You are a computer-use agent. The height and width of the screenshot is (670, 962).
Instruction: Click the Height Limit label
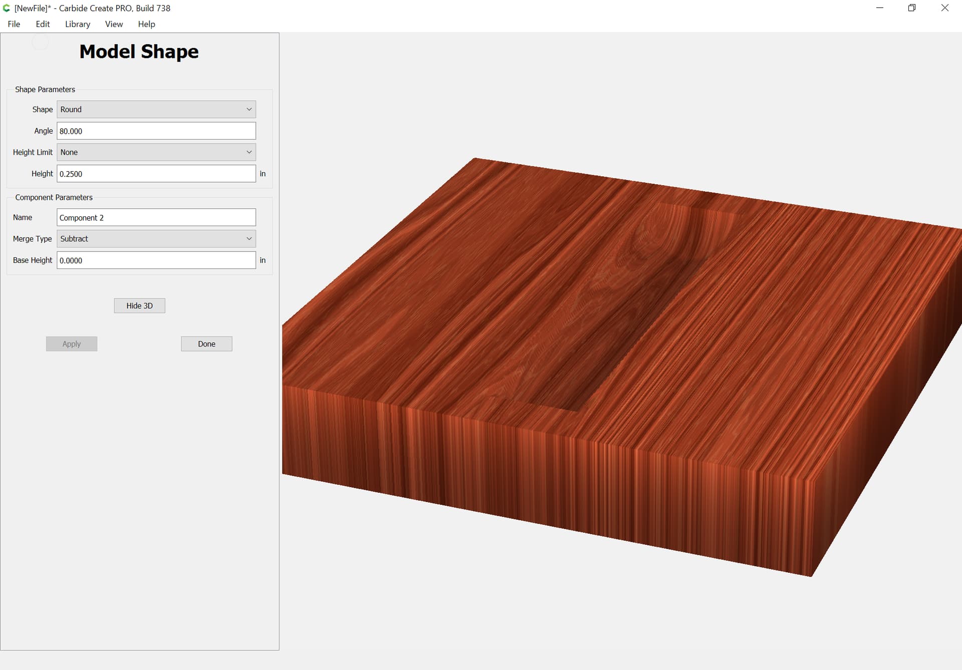click(x=33, y=152)
